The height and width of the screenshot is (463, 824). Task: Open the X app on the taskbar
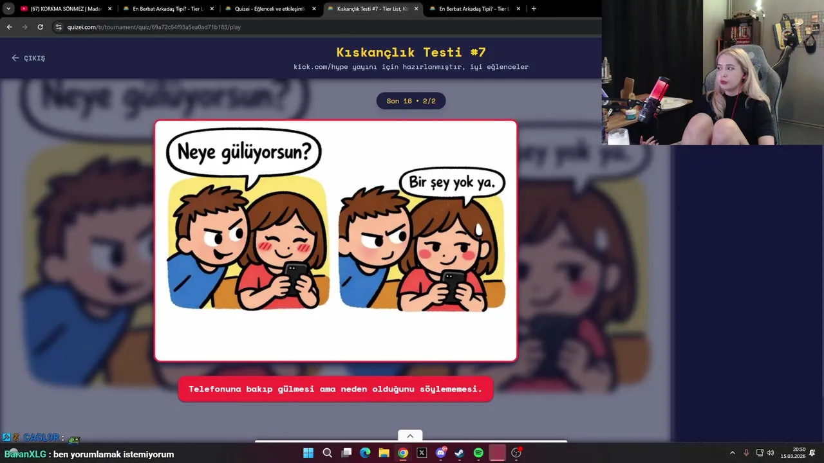coord(422,453)
